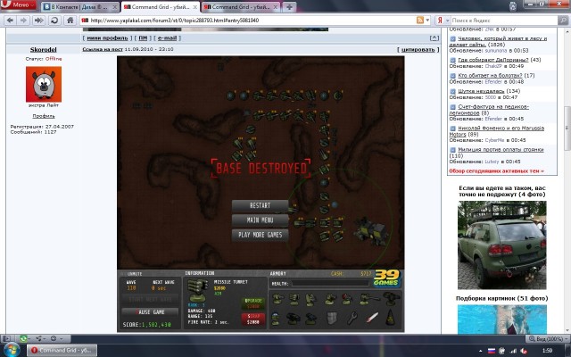
Task: Click the Windows Start button
Action: [12, 350]
